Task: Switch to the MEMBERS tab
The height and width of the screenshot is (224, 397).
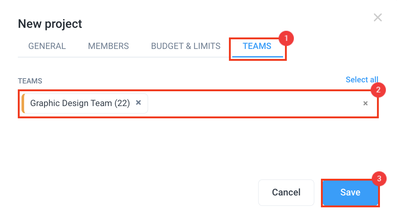Action: (x=108, y=46)
